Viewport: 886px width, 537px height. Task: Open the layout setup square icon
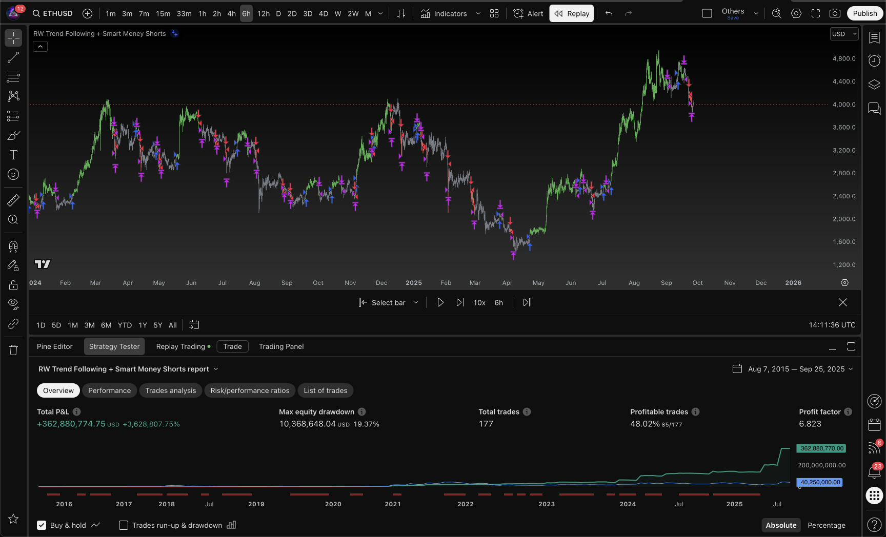tap(707, 13)
